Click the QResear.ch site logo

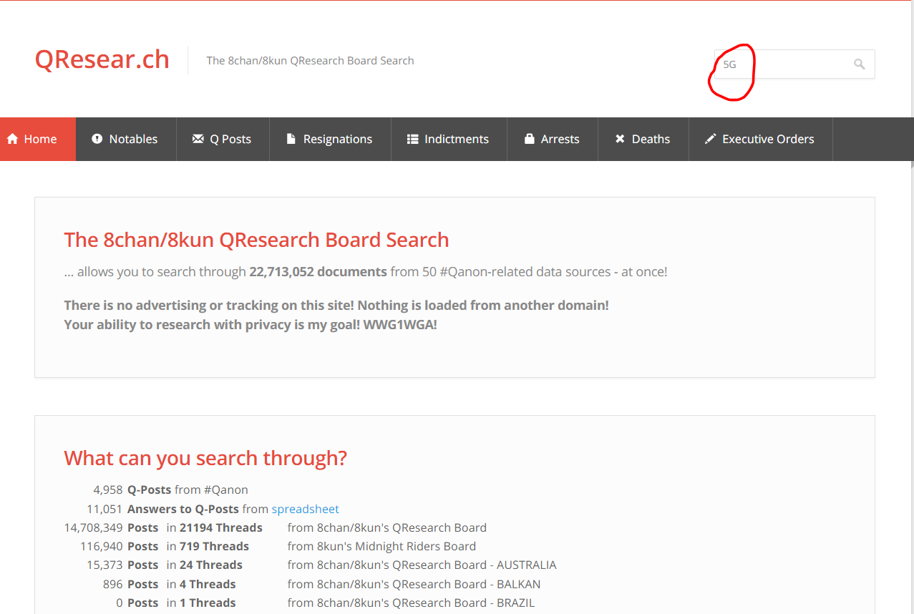(x=102, y=59)
